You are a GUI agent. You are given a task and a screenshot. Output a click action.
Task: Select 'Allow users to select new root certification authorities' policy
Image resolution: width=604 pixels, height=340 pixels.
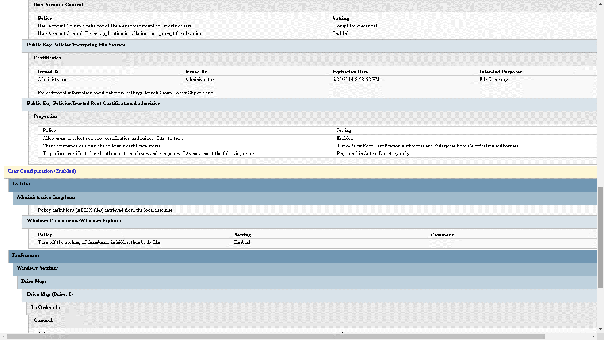113,139
